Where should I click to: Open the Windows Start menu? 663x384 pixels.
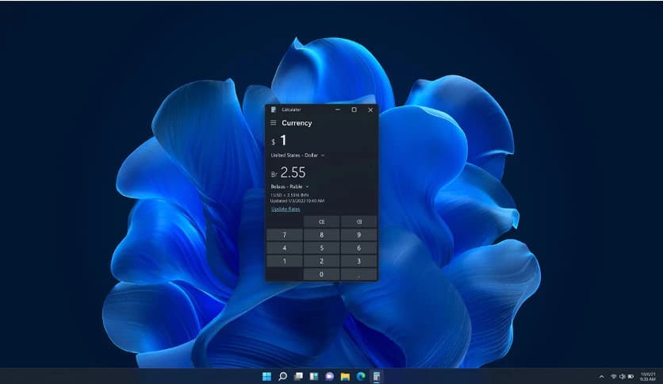pos(266,376)
